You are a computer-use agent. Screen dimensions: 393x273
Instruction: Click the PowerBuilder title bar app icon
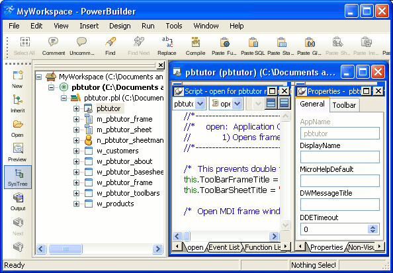[9, 11]
